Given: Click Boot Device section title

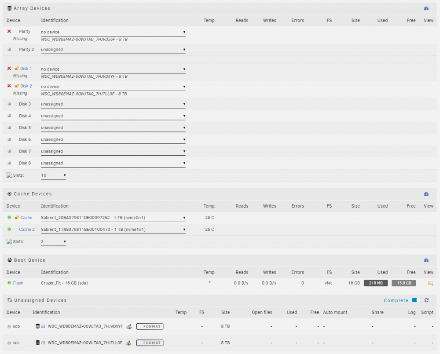Looking at the screenshot, I should pyautogui.click(x=29, y=260).
